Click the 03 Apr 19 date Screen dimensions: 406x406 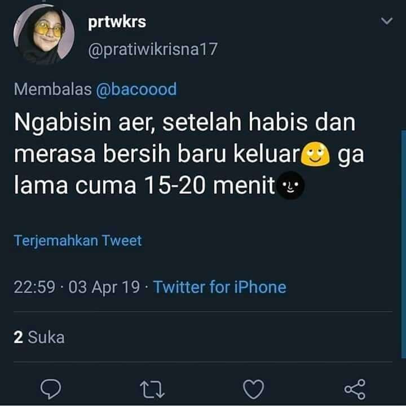pos(104,288)
